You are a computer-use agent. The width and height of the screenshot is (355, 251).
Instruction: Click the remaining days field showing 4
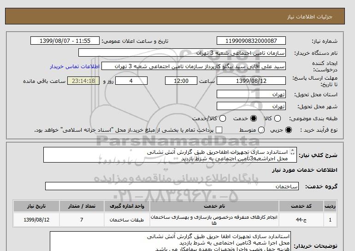[x=131, y=81]
